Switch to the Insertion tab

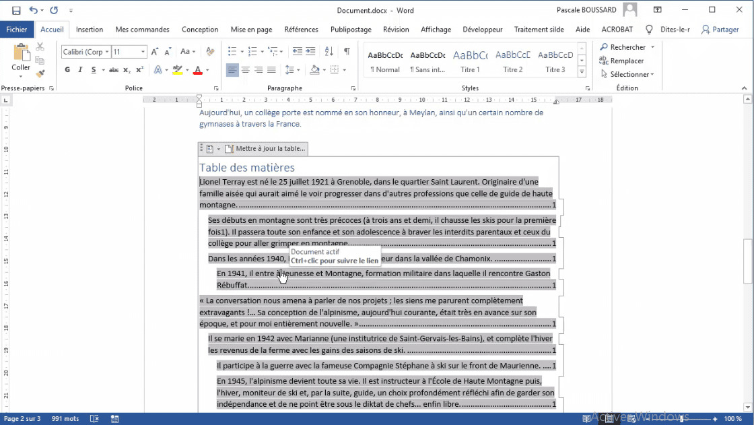[x=90, y=30]
